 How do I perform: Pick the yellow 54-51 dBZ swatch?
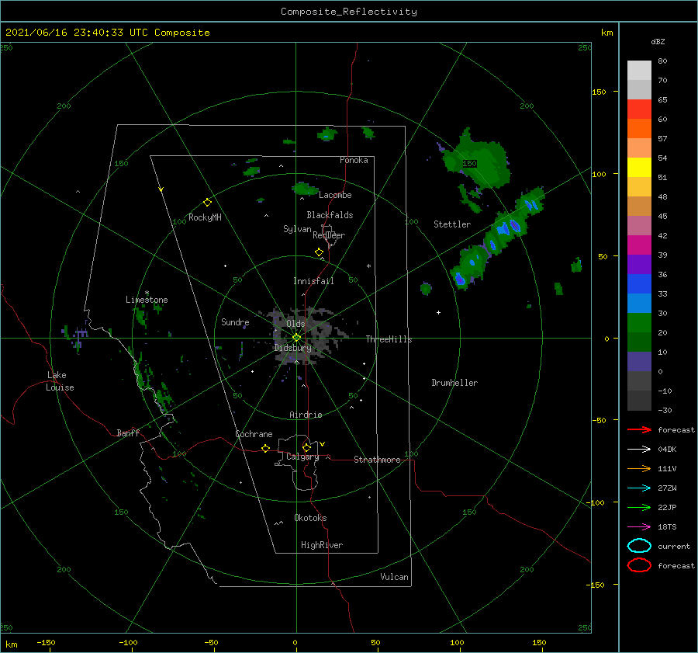[x=639, y=168]
